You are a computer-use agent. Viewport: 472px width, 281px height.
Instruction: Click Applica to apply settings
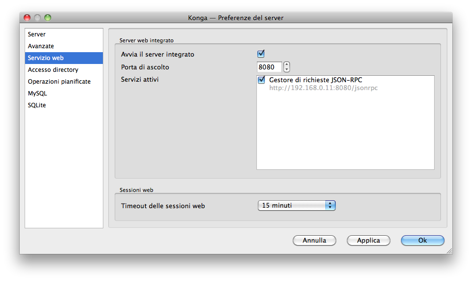[368, 241]
